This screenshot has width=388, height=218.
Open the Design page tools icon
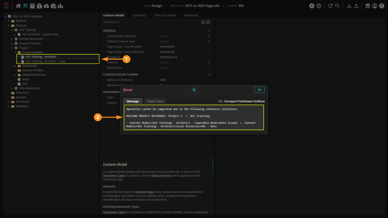point(25,6)
